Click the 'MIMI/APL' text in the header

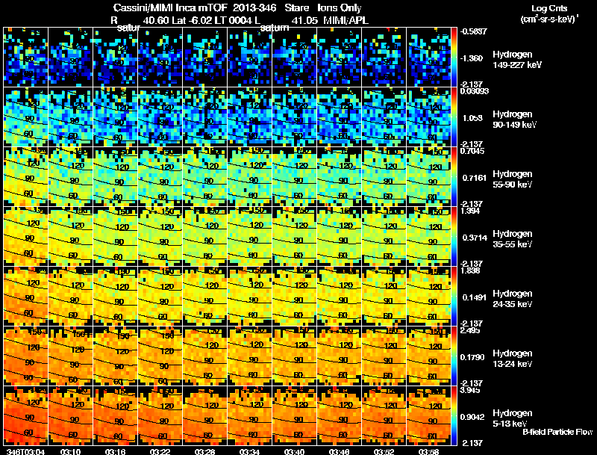pos(346,20)
